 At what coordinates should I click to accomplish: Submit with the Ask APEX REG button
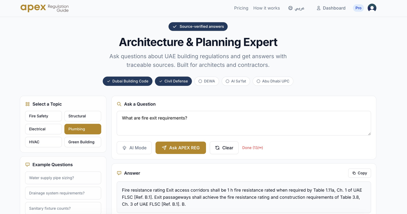coord(181,148)
